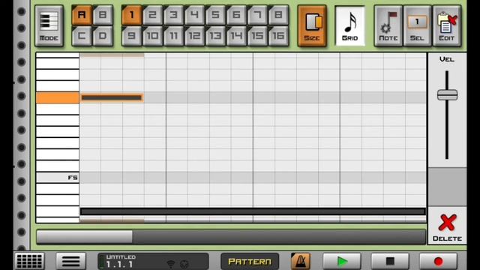Select the orange note in piano roll
Viewport: 480px width, 270px height.
click(x=112, y=97)
